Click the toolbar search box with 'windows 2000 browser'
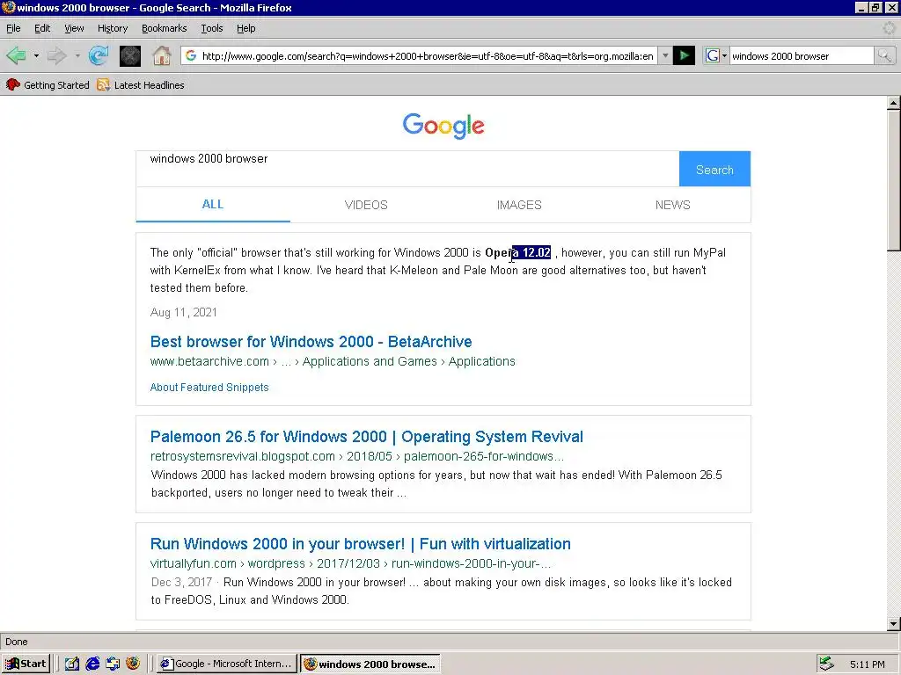This screenshot has width=901, height=675. pyautogui.click(x=801, y=55)
